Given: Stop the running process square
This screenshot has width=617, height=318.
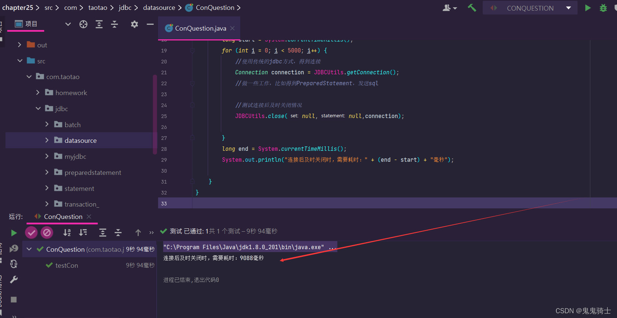Looking at the screenshot, I should pyautogui.click(x=14, y=299).
